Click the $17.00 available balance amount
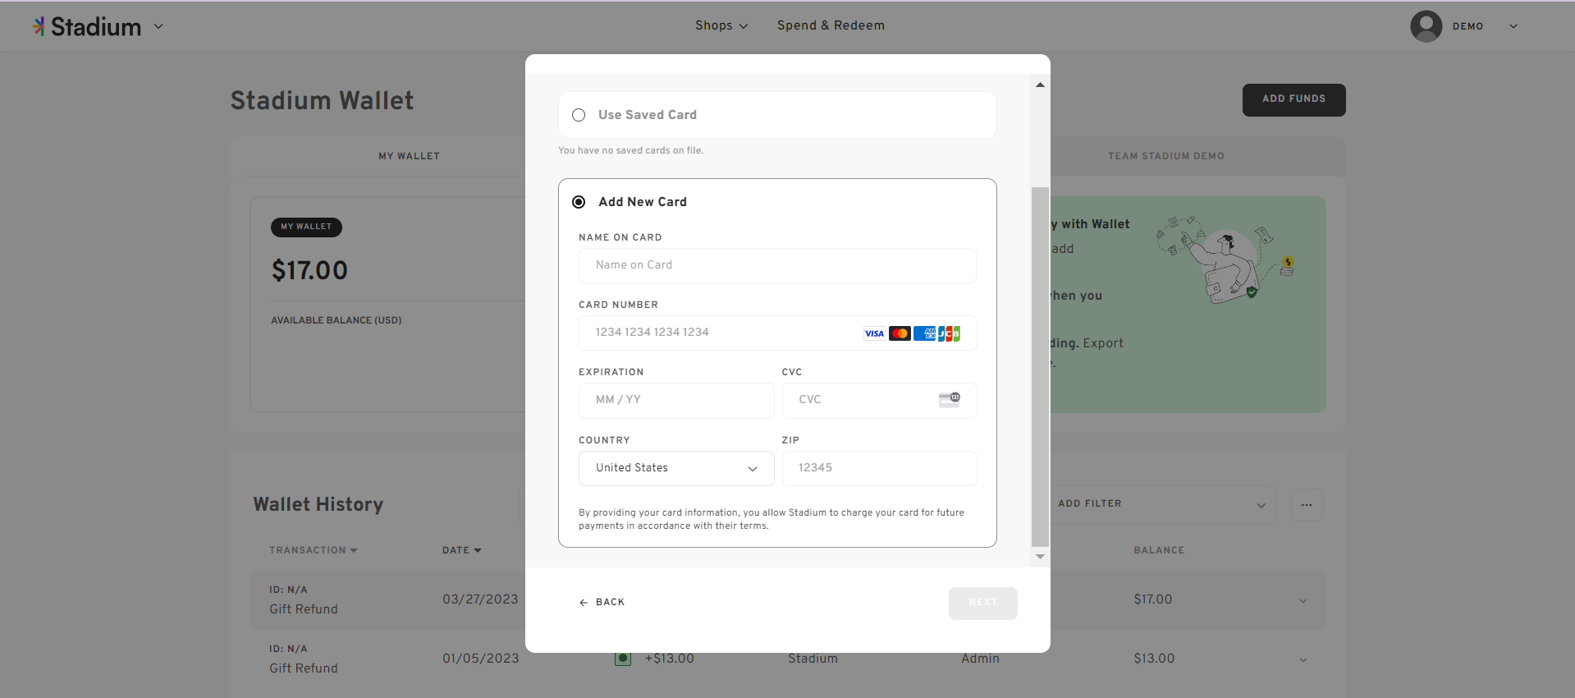The height and width of the screenshot is (698, 1575). point(309,270)
